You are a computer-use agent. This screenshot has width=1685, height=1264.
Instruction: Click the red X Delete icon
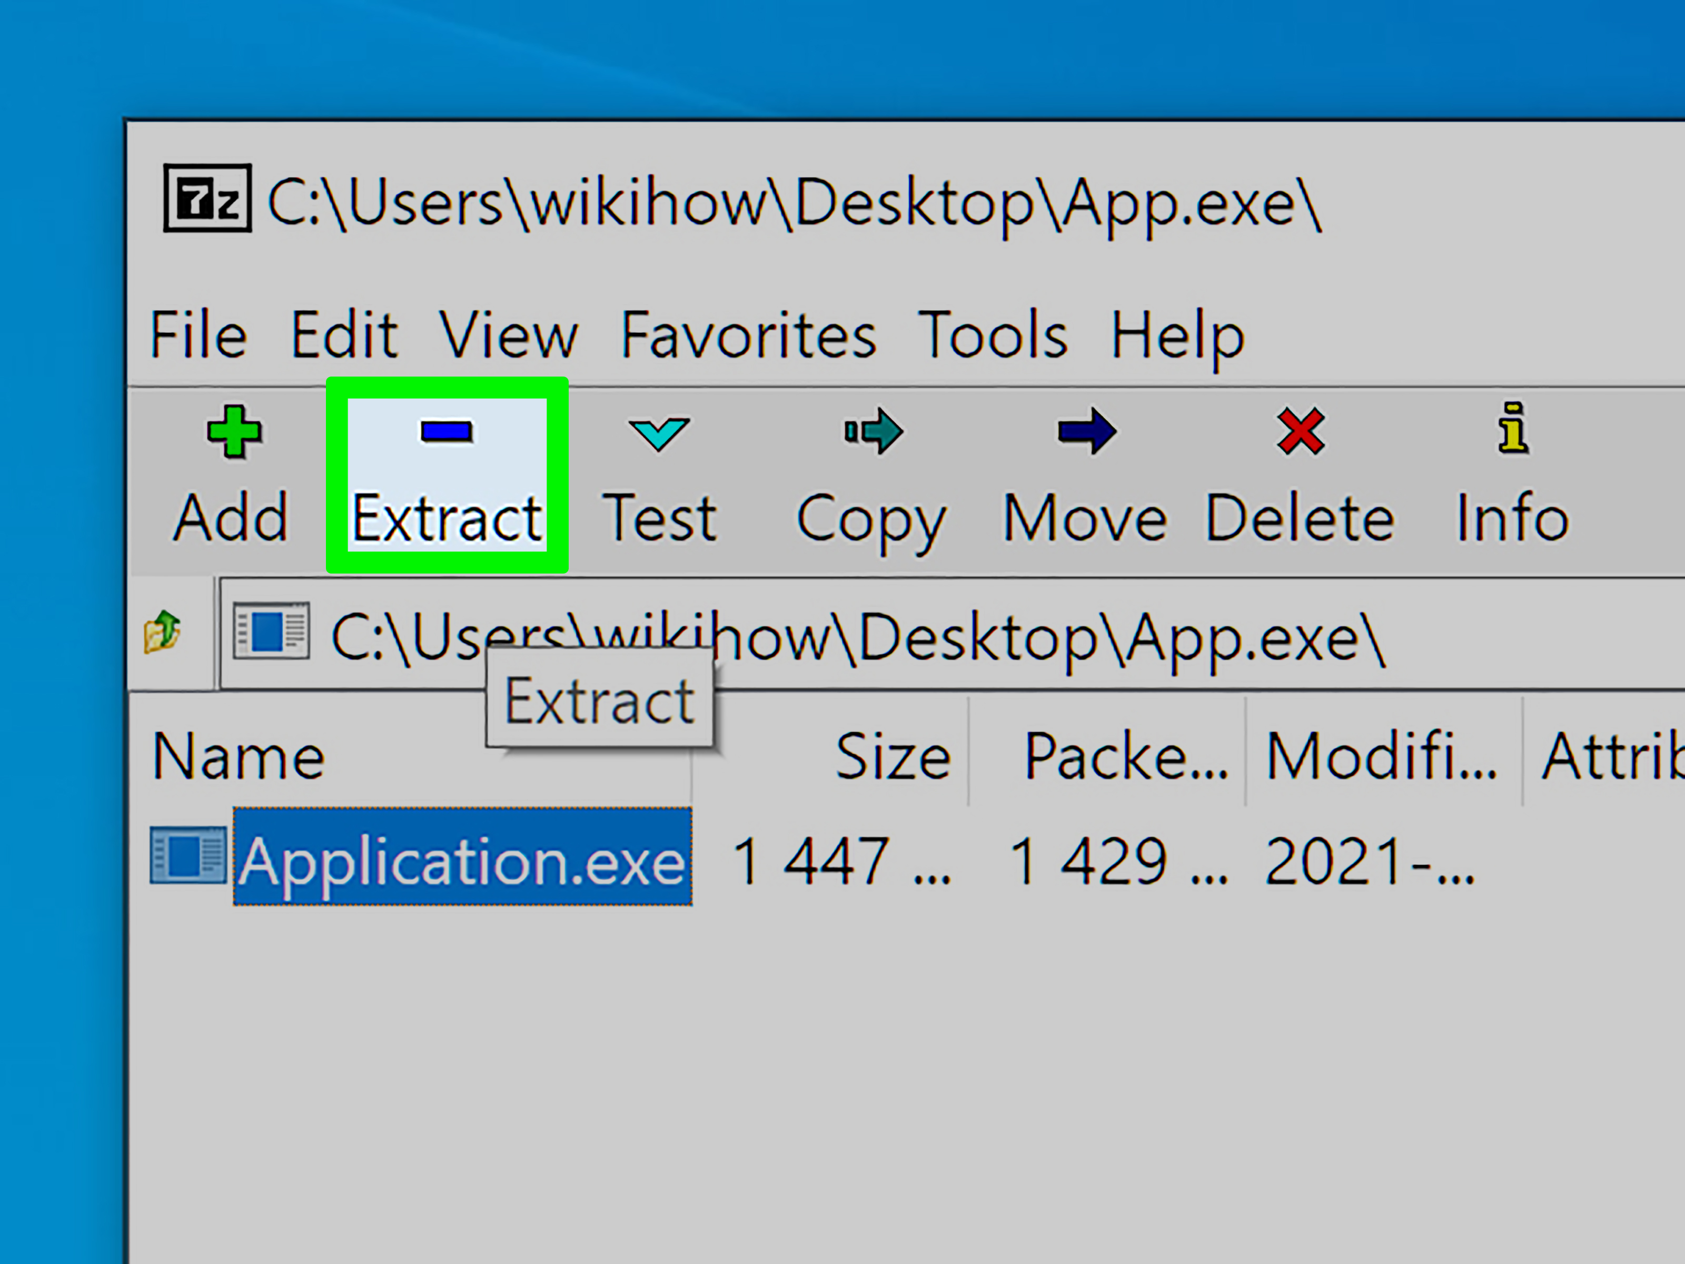pos(1300,432)
